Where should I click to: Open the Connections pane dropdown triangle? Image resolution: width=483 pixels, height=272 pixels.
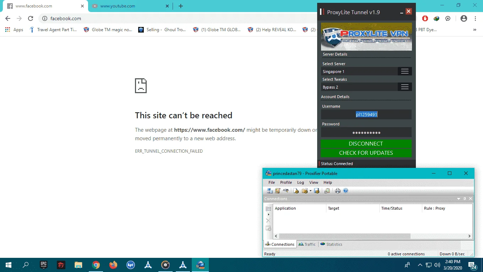pyautogui.click(x=458, y=199)
